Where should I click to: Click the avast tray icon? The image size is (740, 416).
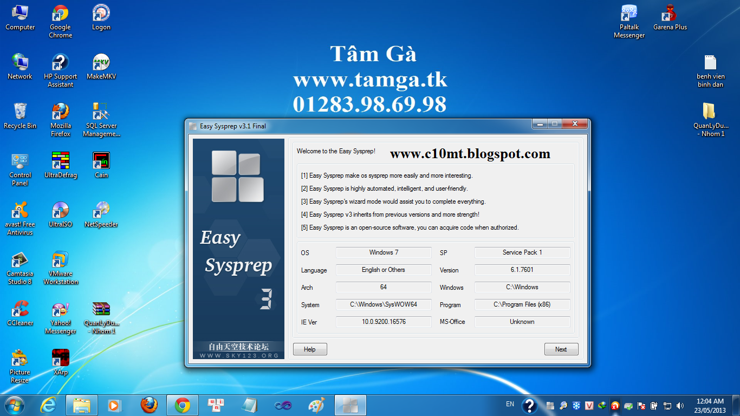pyautogui.click(x=615, y=406)
